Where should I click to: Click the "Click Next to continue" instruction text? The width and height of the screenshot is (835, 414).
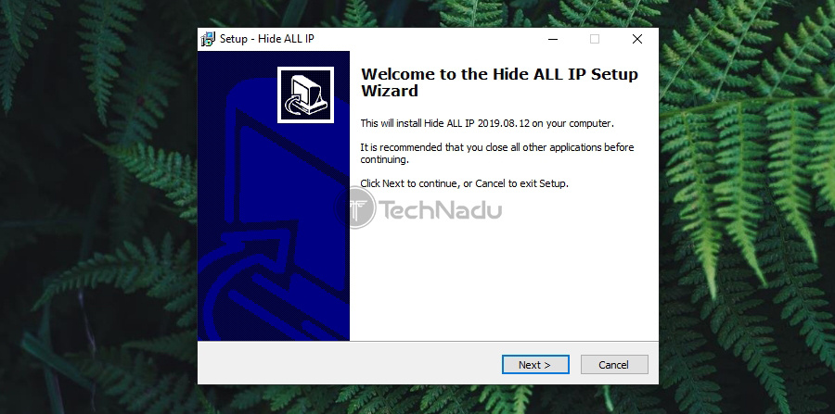[x=465, y=183]
